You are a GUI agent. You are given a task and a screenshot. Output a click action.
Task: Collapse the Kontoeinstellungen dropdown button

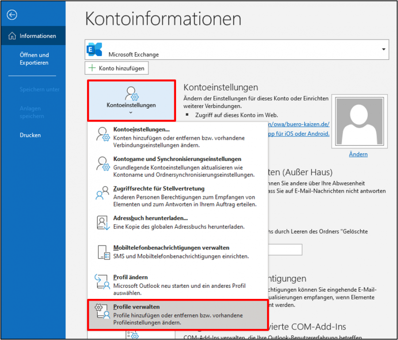point(131,100)
